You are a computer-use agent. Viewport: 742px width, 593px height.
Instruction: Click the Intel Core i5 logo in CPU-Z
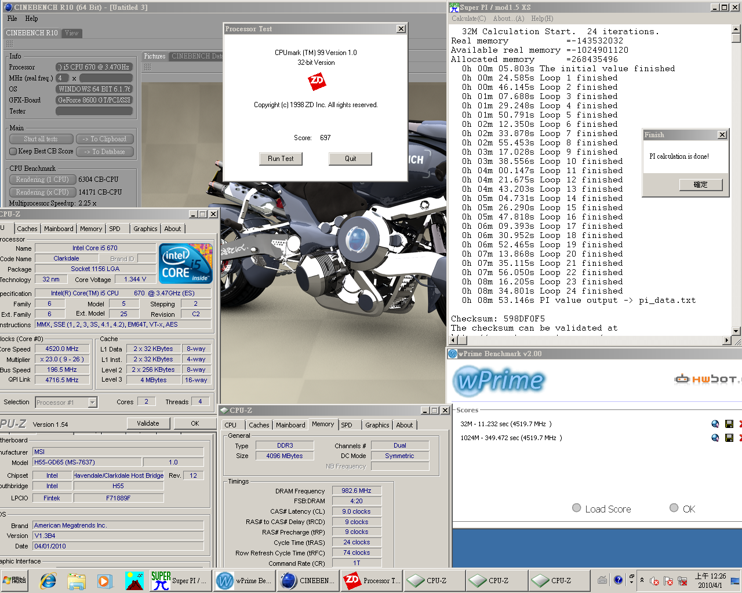(185, 263)
